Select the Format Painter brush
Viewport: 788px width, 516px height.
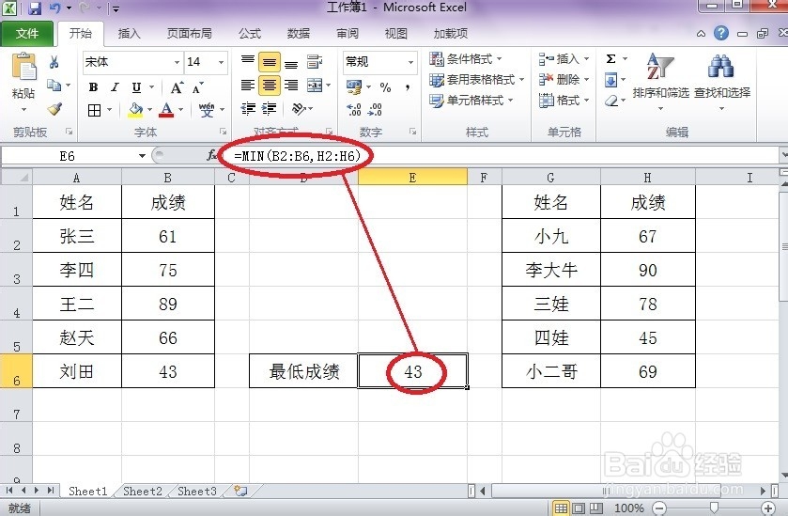coord(54,109)
